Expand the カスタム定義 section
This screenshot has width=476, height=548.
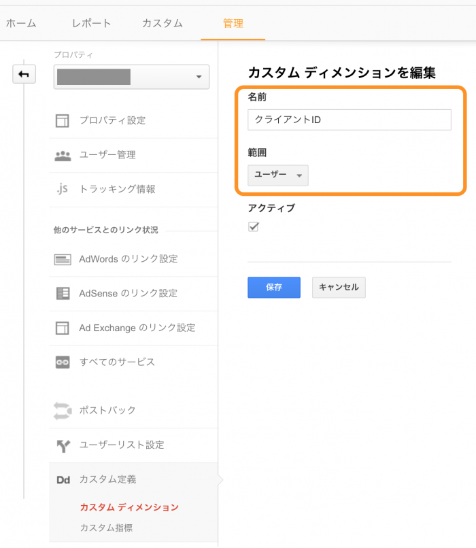pos(107,479)
